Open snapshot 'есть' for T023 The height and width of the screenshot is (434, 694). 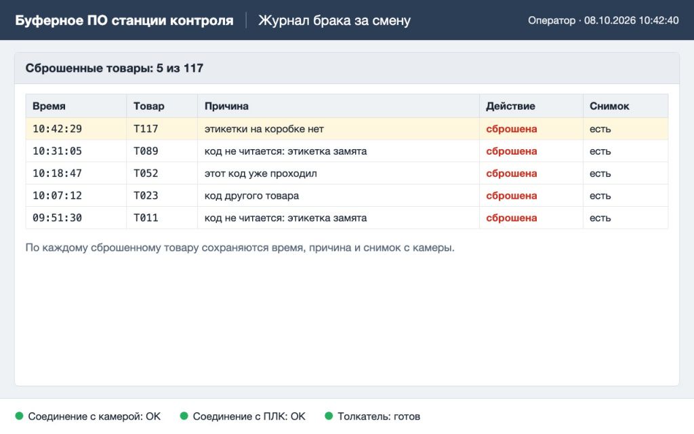[600, 195]
